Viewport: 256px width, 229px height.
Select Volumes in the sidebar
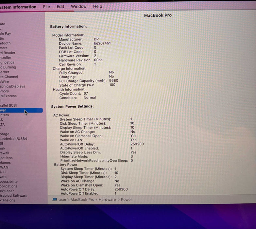(5, 163)
